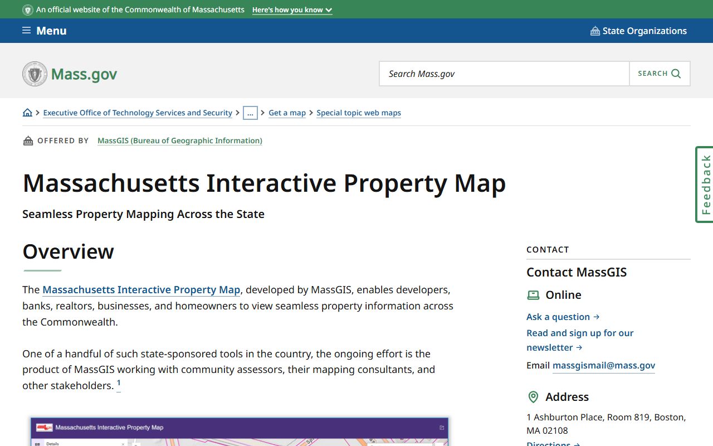Image resolution: width=713 pixels, height=446 pixels.
Task: Click footnote 1 reference
Action: click(x=119, y=384)
